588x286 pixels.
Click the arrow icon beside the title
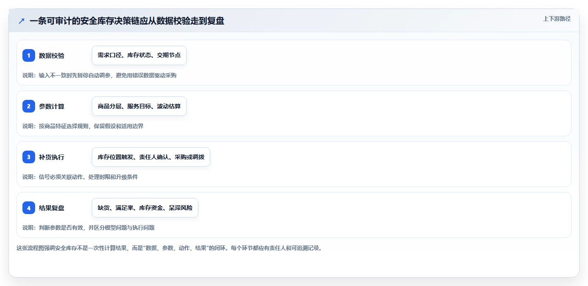pyautogui.click(x=22, y=21)
